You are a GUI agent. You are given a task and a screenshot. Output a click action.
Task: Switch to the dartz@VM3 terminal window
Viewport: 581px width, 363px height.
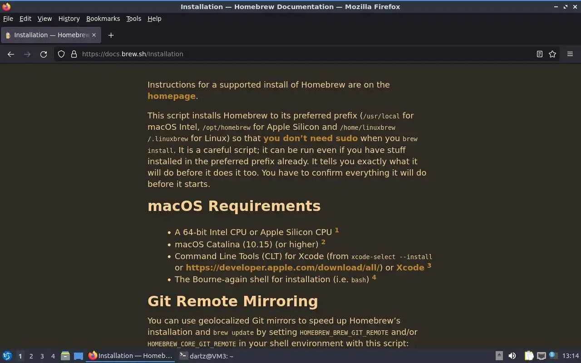(x=206, y=356)
